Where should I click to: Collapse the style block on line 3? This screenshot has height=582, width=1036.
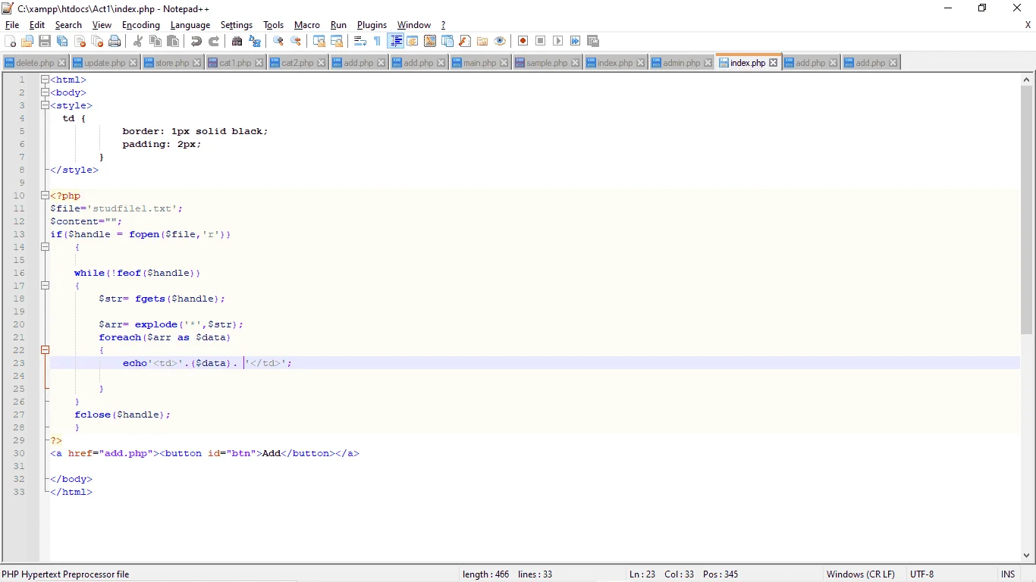pos(45,105)
